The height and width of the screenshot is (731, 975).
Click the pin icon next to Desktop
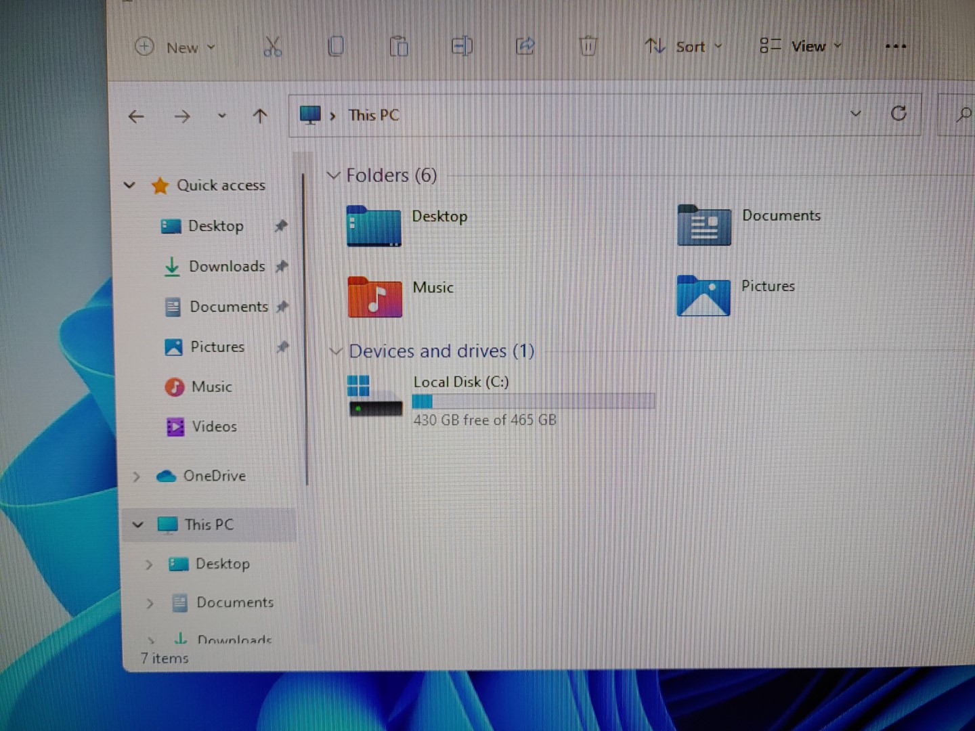pyautogui.click(x=281, y=226)
